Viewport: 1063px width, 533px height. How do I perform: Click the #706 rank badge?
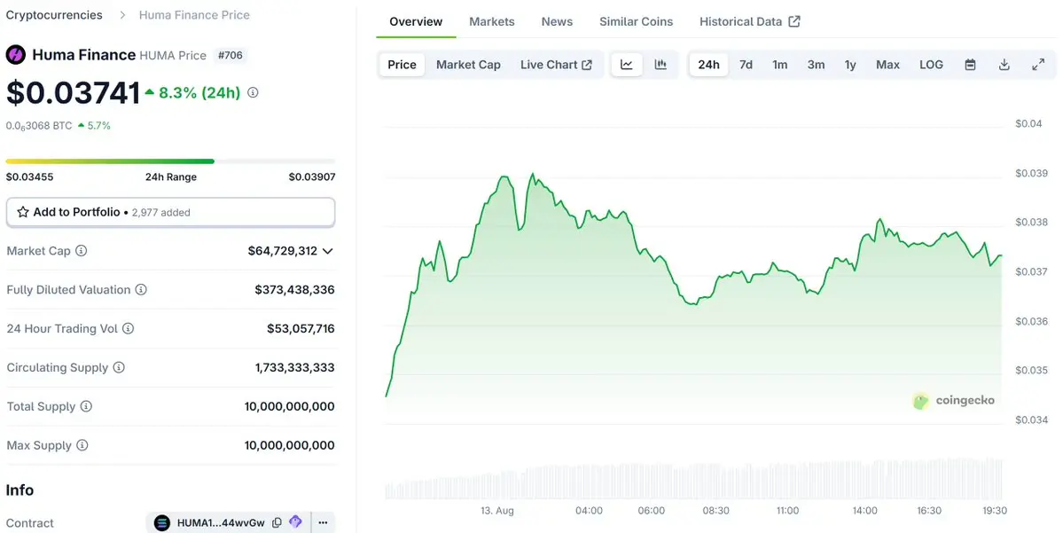click(230, 56)
